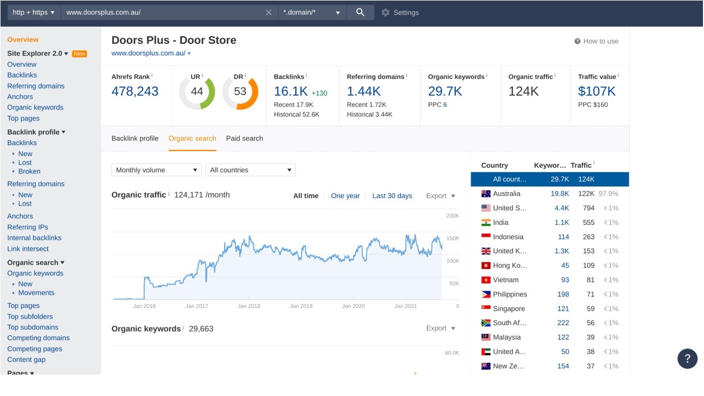Open the round help question-mark button
Screen dimensions: 704x396
pyautogui.click(x=687, y=359)
